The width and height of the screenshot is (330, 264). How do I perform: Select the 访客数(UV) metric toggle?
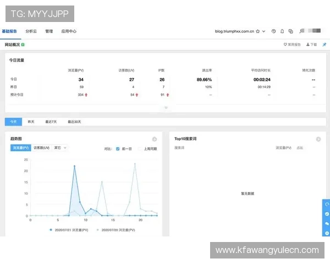(x=41, y=148)
